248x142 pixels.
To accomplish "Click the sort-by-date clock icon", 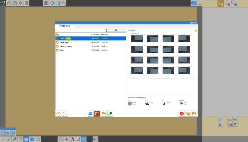I will coord(58,114).
